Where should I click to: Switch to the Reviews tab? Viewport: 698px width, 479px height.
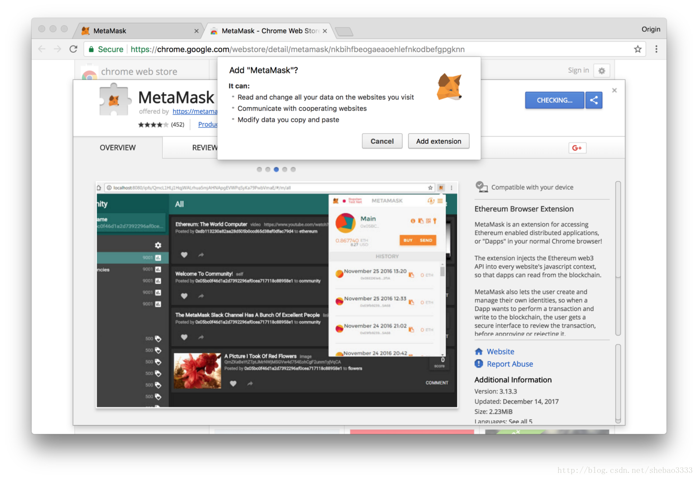pyautogui.click(x=204, y=148)
